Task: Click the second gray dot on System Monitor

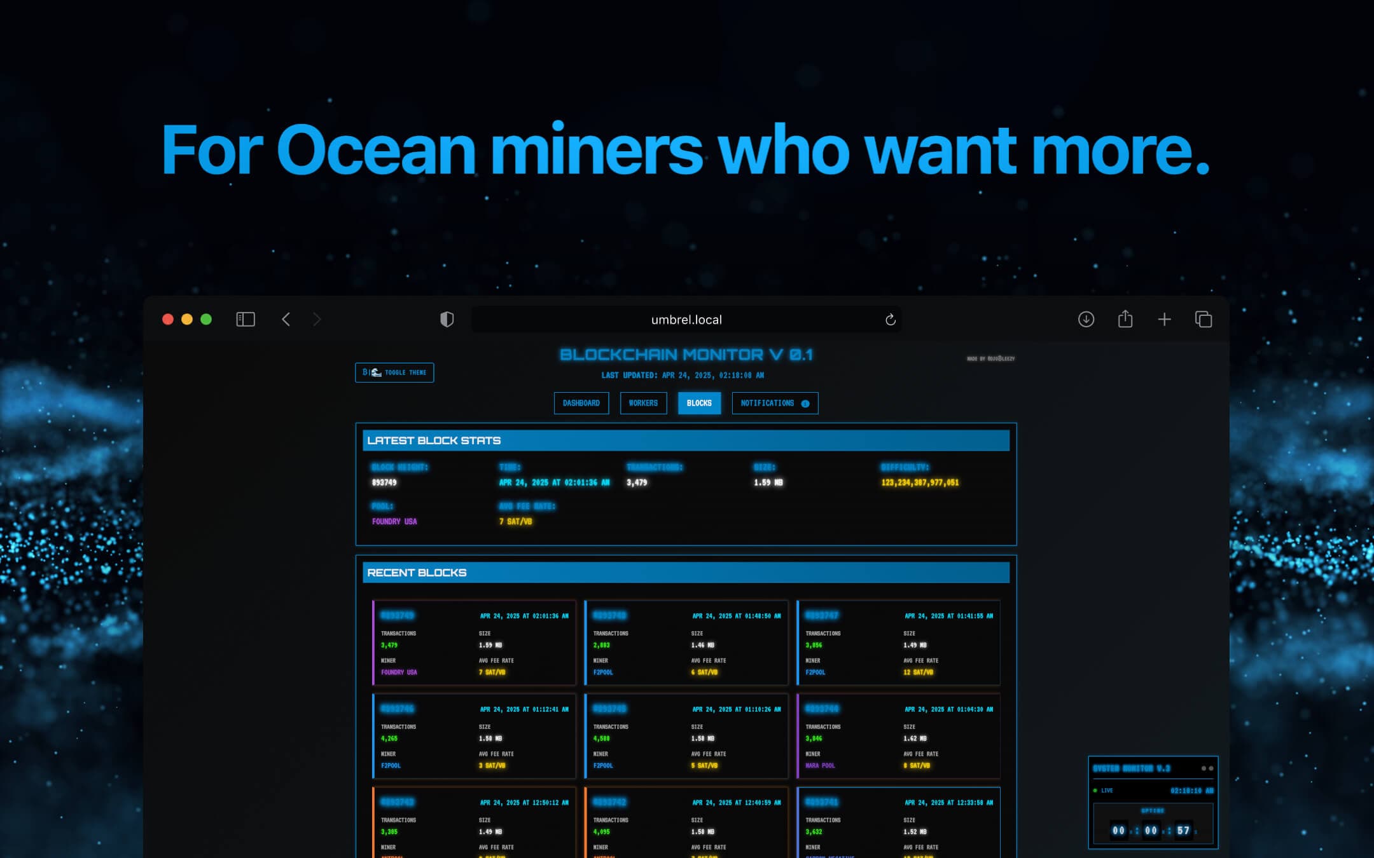Action: [1211, 768]
